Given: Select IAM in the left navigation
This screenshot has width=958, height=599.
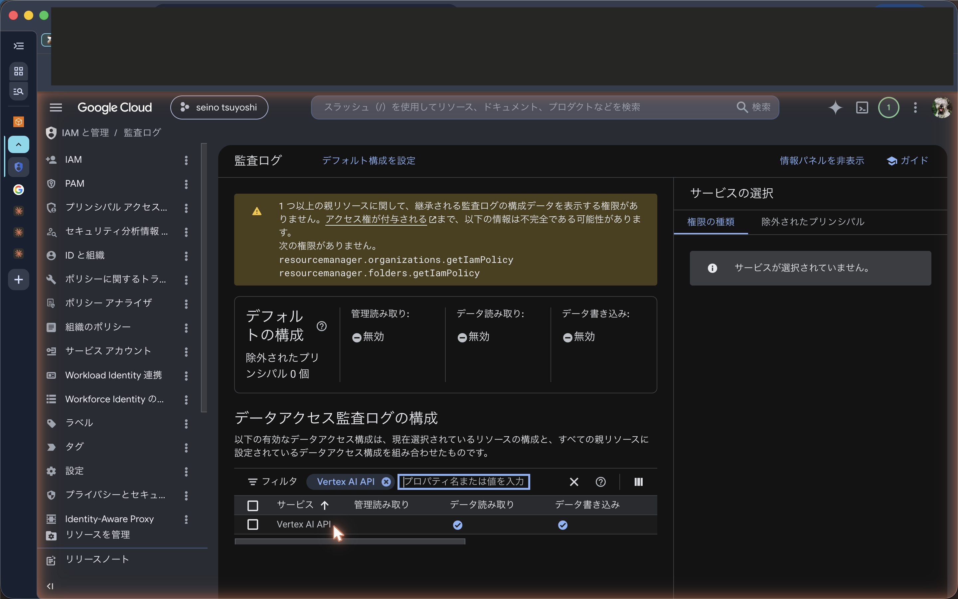Looking at the screenshot, I should pyautogui.click(x=74, y=160).
